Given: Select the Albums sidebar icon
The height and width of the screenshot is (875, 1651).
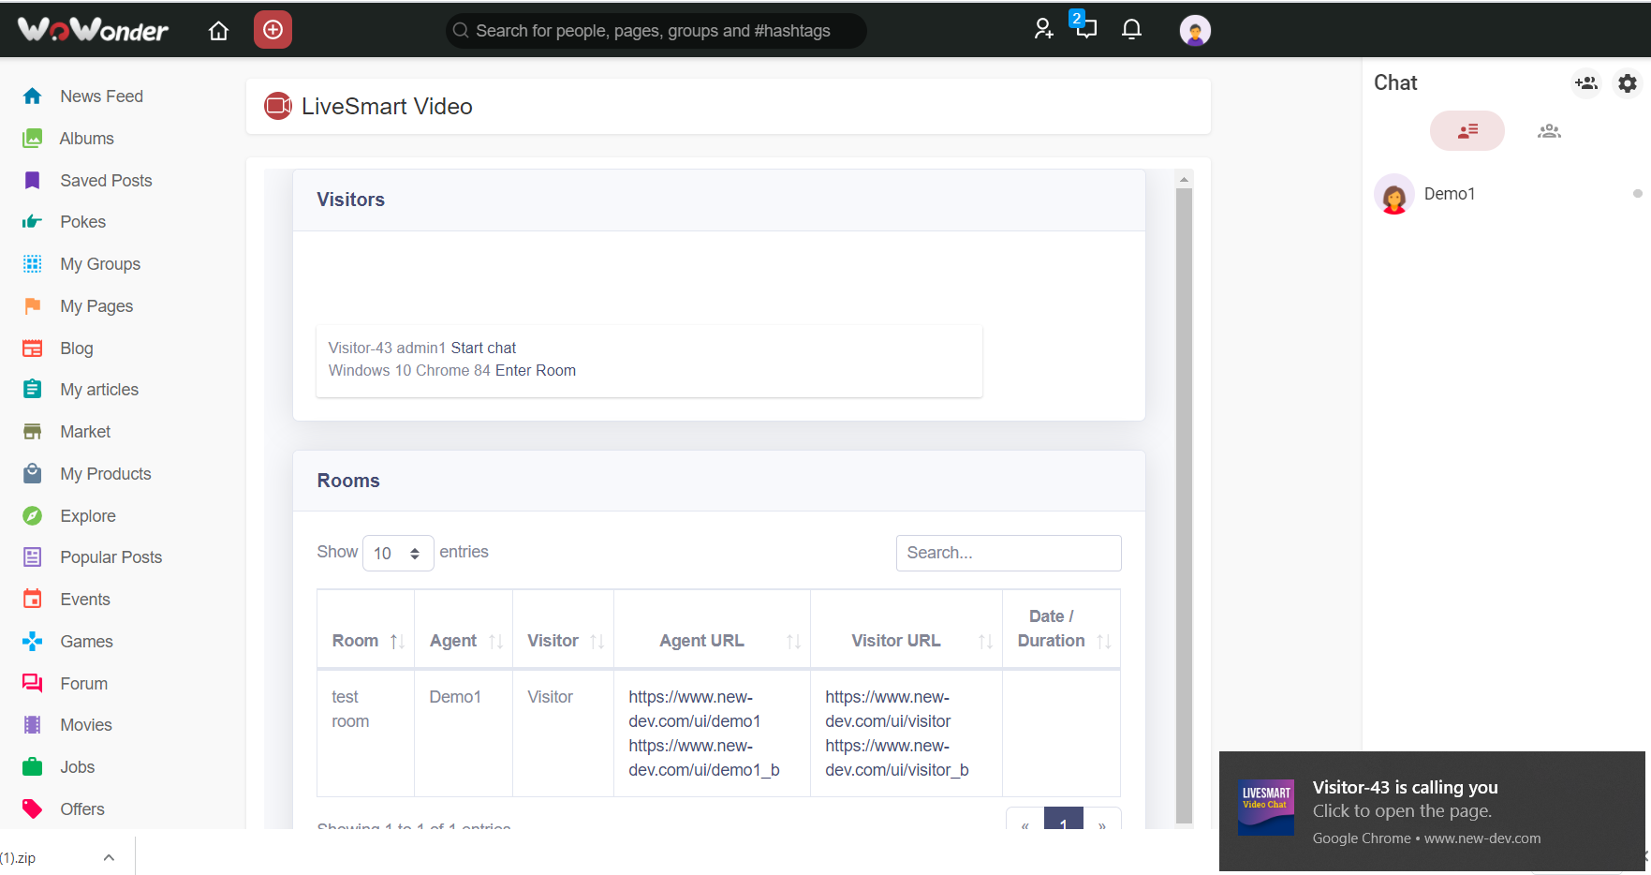Looking at the screenshot, I should click(32, 138).
